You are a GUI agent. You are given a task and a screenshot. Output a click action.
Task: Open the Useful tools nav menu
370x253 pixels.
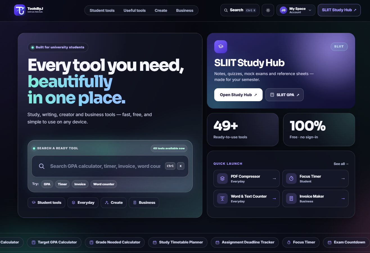coord(135,10)
